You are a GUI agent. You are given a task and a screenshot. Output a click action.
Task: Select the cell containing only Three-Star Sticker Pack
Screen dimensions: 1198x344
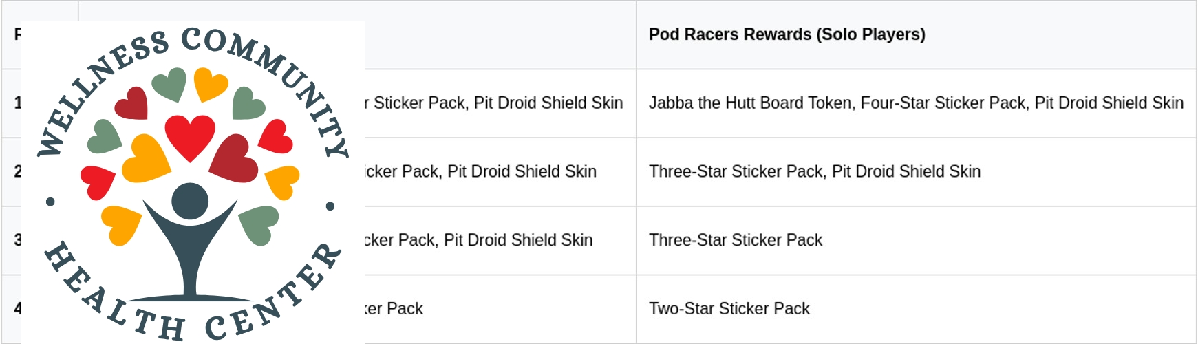pyautogui.click(x=735, y=240)
